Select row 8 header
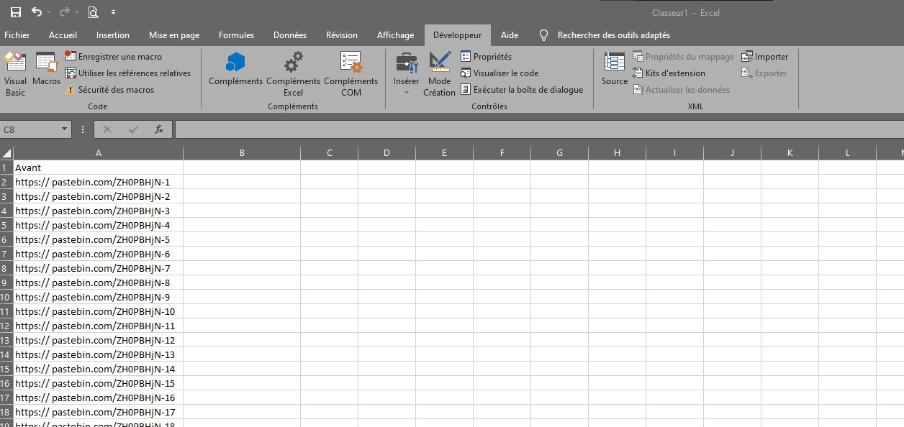This screenshot has width=904, height=427. coord(6,268)
